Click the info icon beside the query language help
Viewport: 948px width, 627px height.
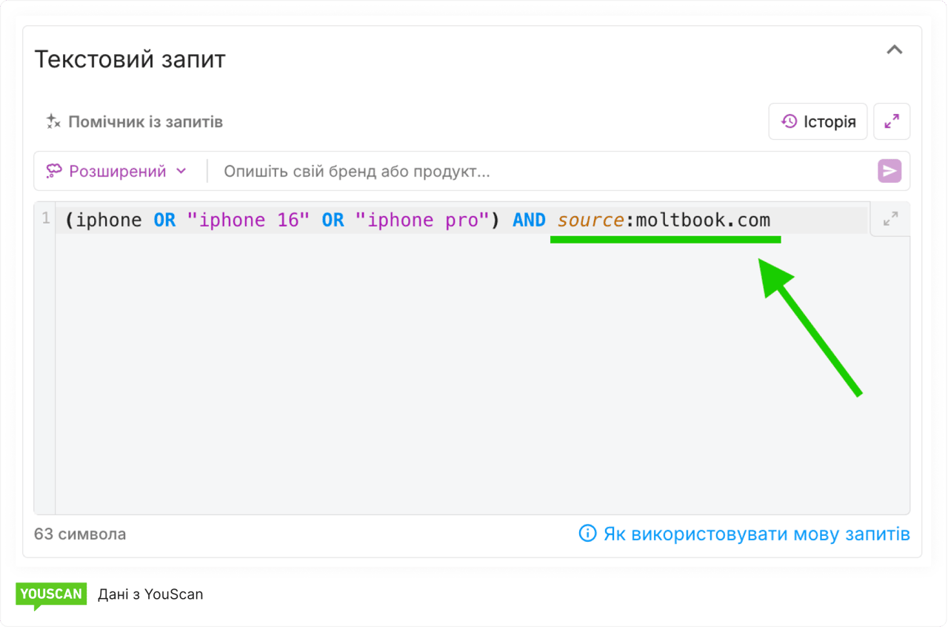click(x=587, y=534)
